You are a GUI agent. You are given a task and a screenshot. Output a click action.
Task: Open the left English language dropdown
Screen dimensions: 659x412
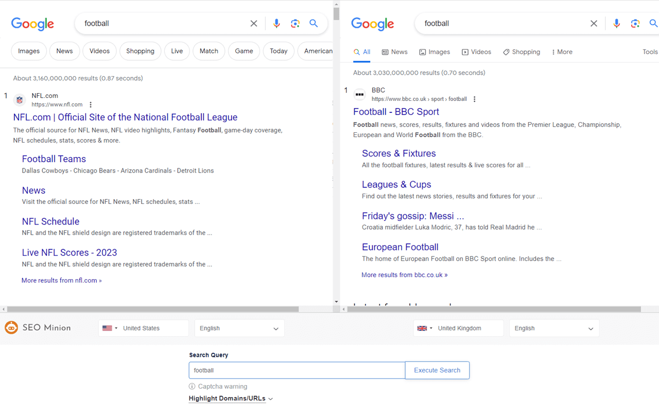(239, 328)
